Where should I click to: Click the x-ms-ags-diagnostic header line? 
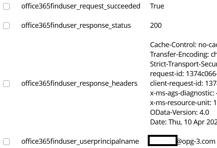(183, 93)
